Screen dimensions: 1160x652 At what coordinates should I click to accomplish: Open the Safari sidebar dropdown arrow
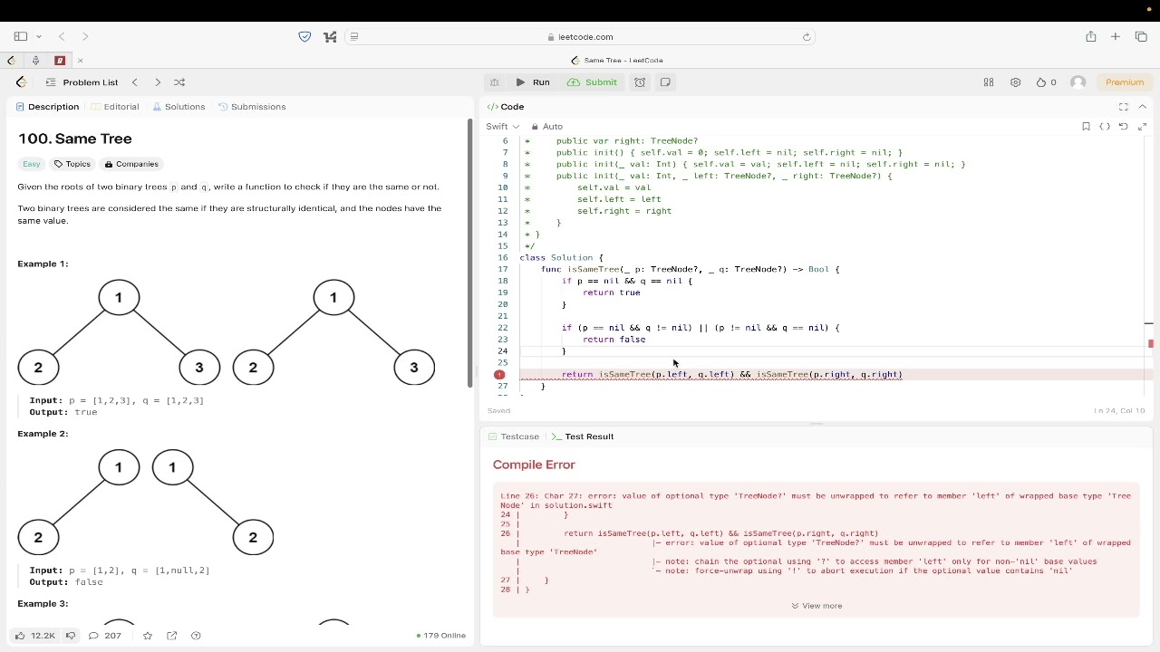tap(39, 37)
